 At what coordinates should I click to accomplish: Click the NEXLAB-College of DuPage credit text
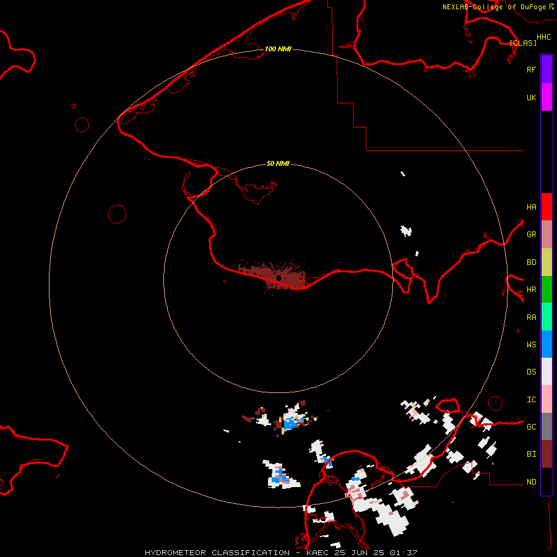pos(494,7)
